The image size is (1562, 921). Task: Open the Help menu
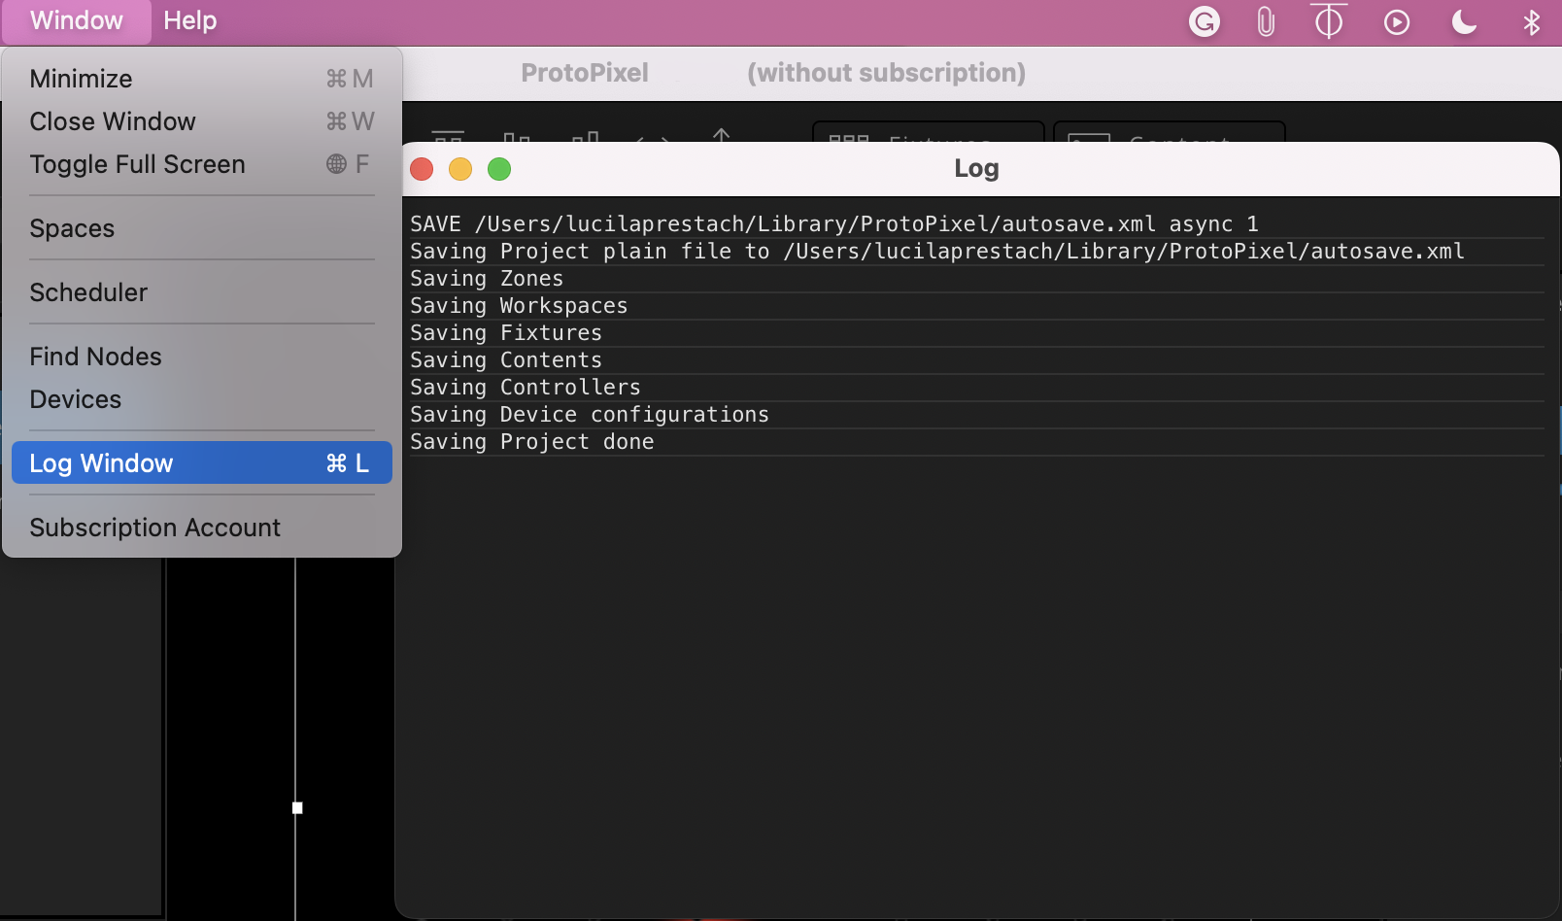coord(189,19)
